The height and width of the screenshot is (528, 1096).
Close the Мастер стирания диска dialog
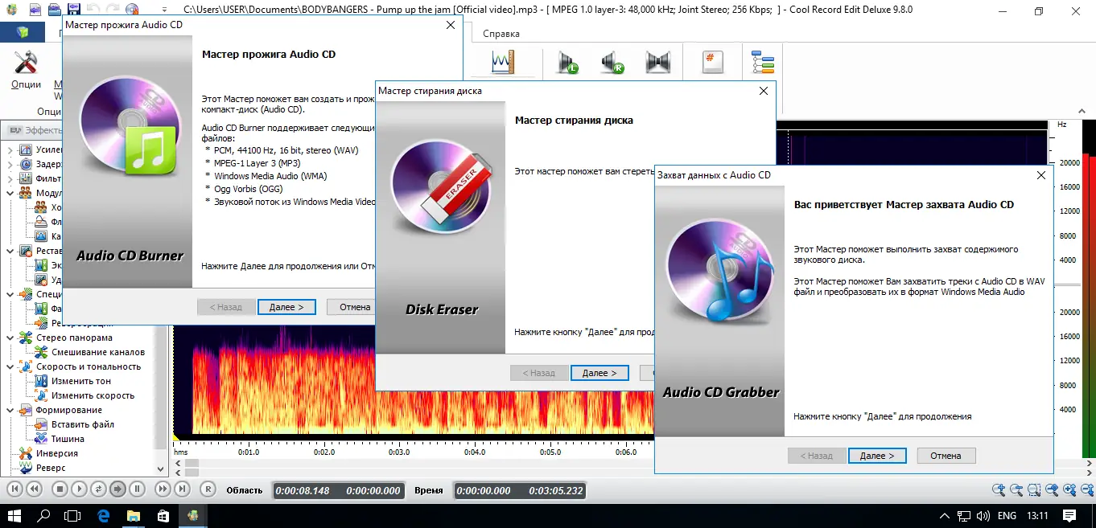pyautogui.click(x=764, y=91)
